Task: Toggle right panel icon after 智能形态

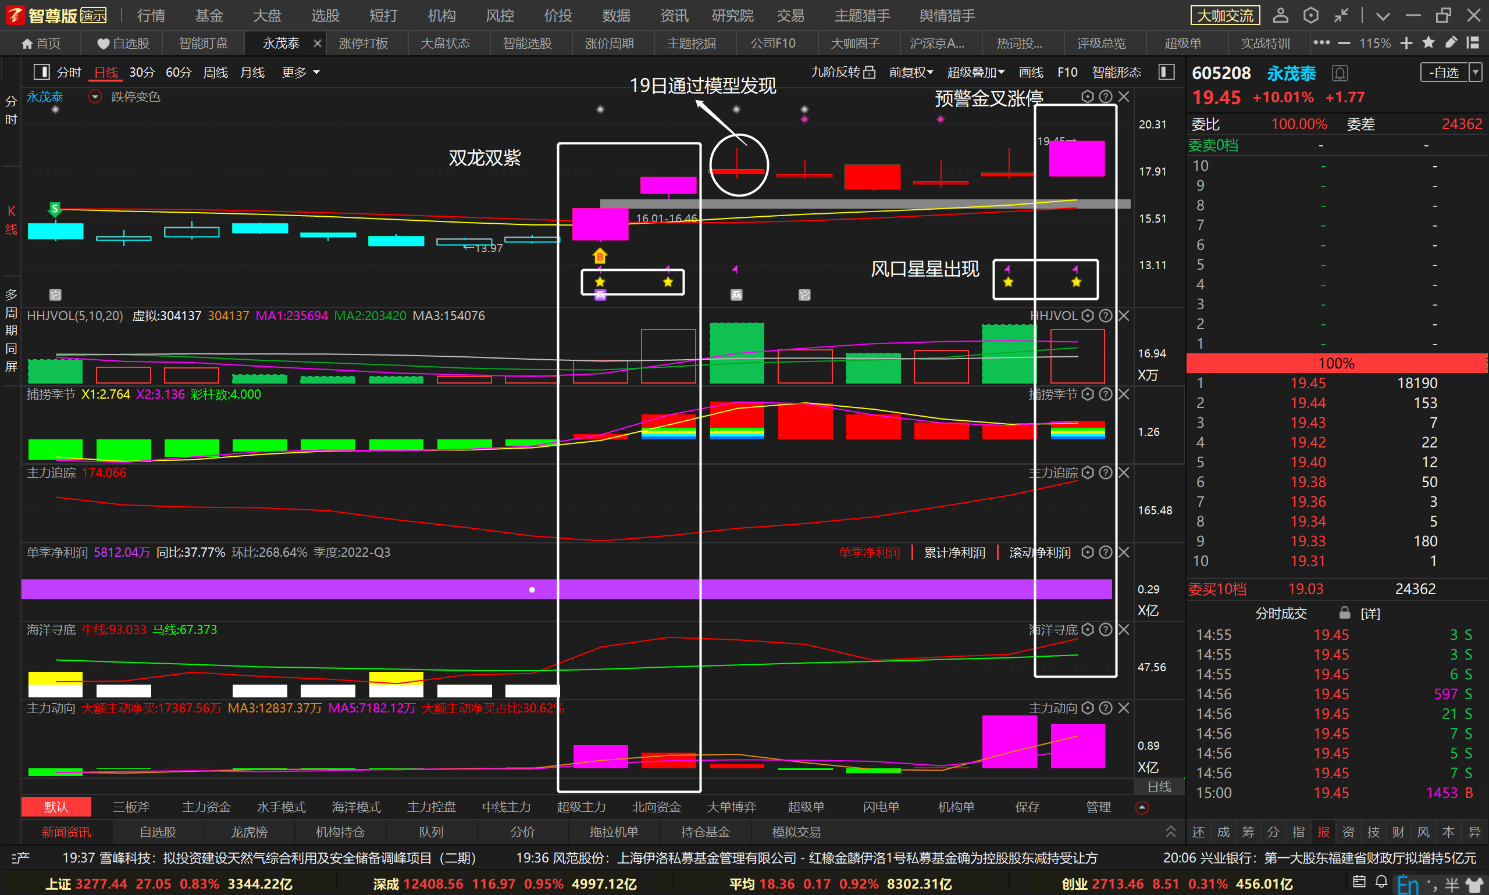Action: [1167, 73]
